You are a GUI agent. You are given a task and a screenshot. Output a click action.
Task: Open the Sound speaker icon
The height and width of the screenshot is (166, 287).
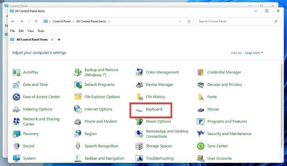click(16, 146)
